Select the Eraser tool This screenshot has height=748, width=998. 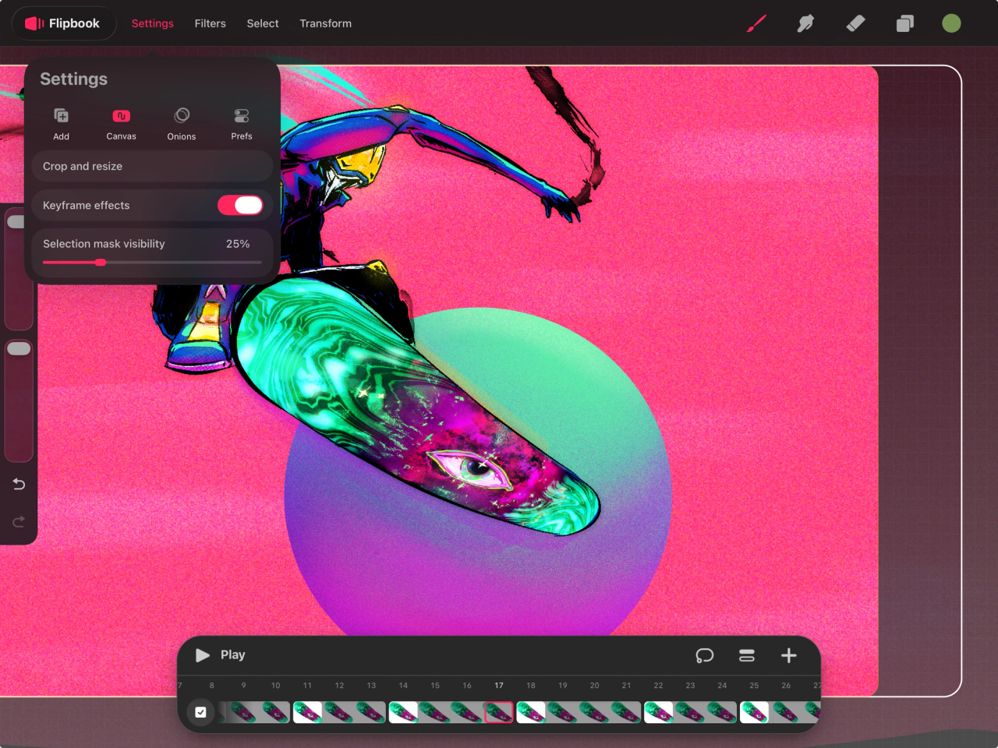855,23
